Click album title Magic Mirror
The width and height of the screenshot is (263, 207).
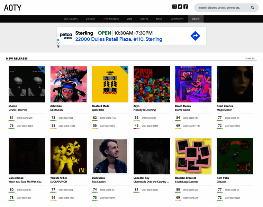(224, 110)
